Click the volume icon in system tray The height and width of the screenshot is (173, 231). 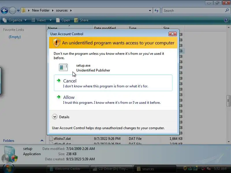tap(208, 168)
